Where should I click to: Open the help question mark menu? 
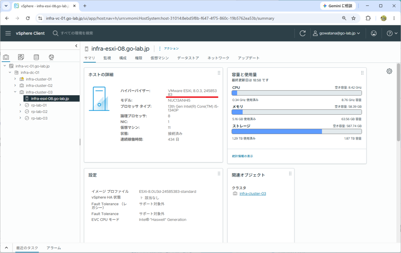coord(392,33)
